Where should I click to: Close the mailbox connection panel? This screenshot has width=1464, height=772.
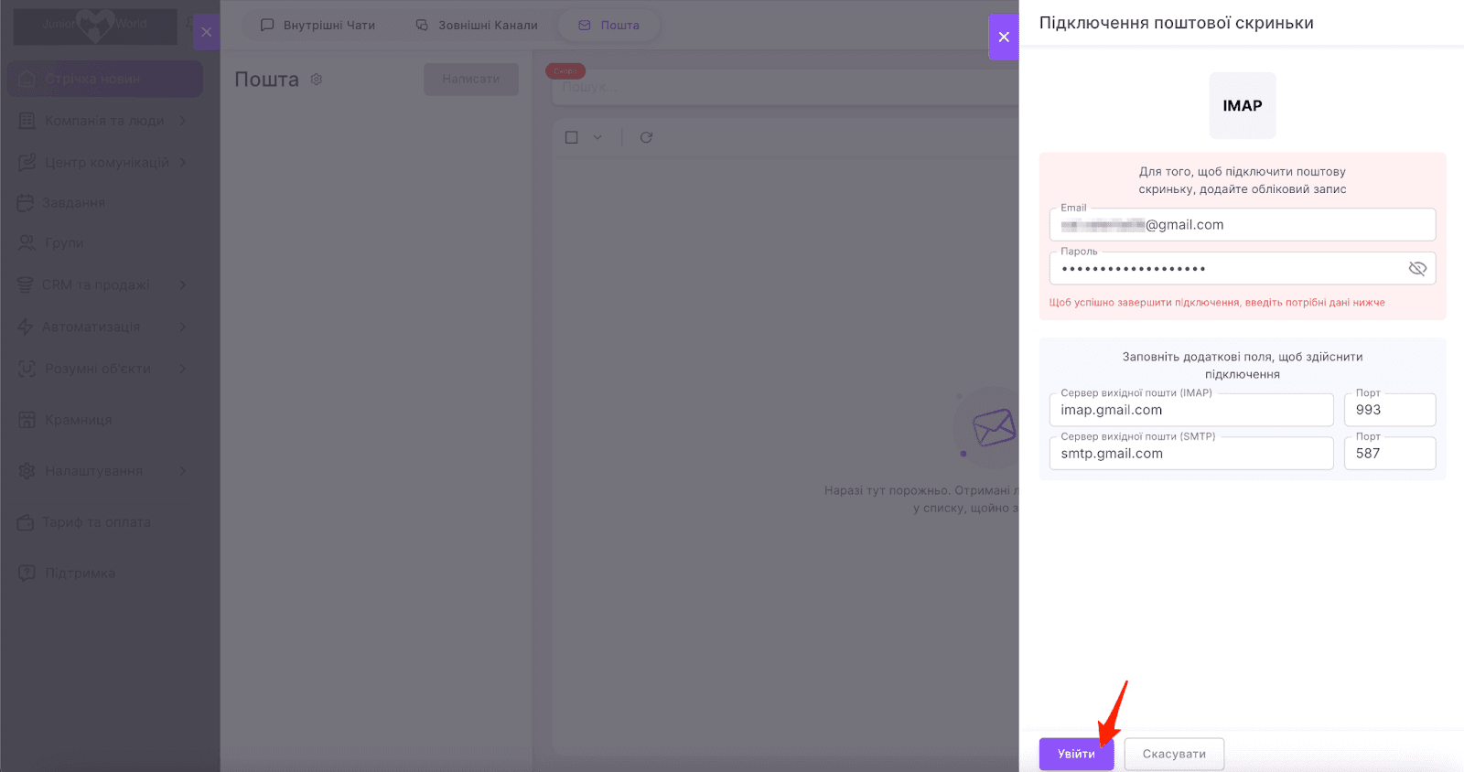(1004, 37)
